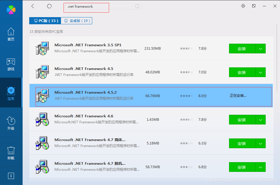The image size is (280, 185).
Task: Open the 卸载 uninstall section
Action: point(11,153)
